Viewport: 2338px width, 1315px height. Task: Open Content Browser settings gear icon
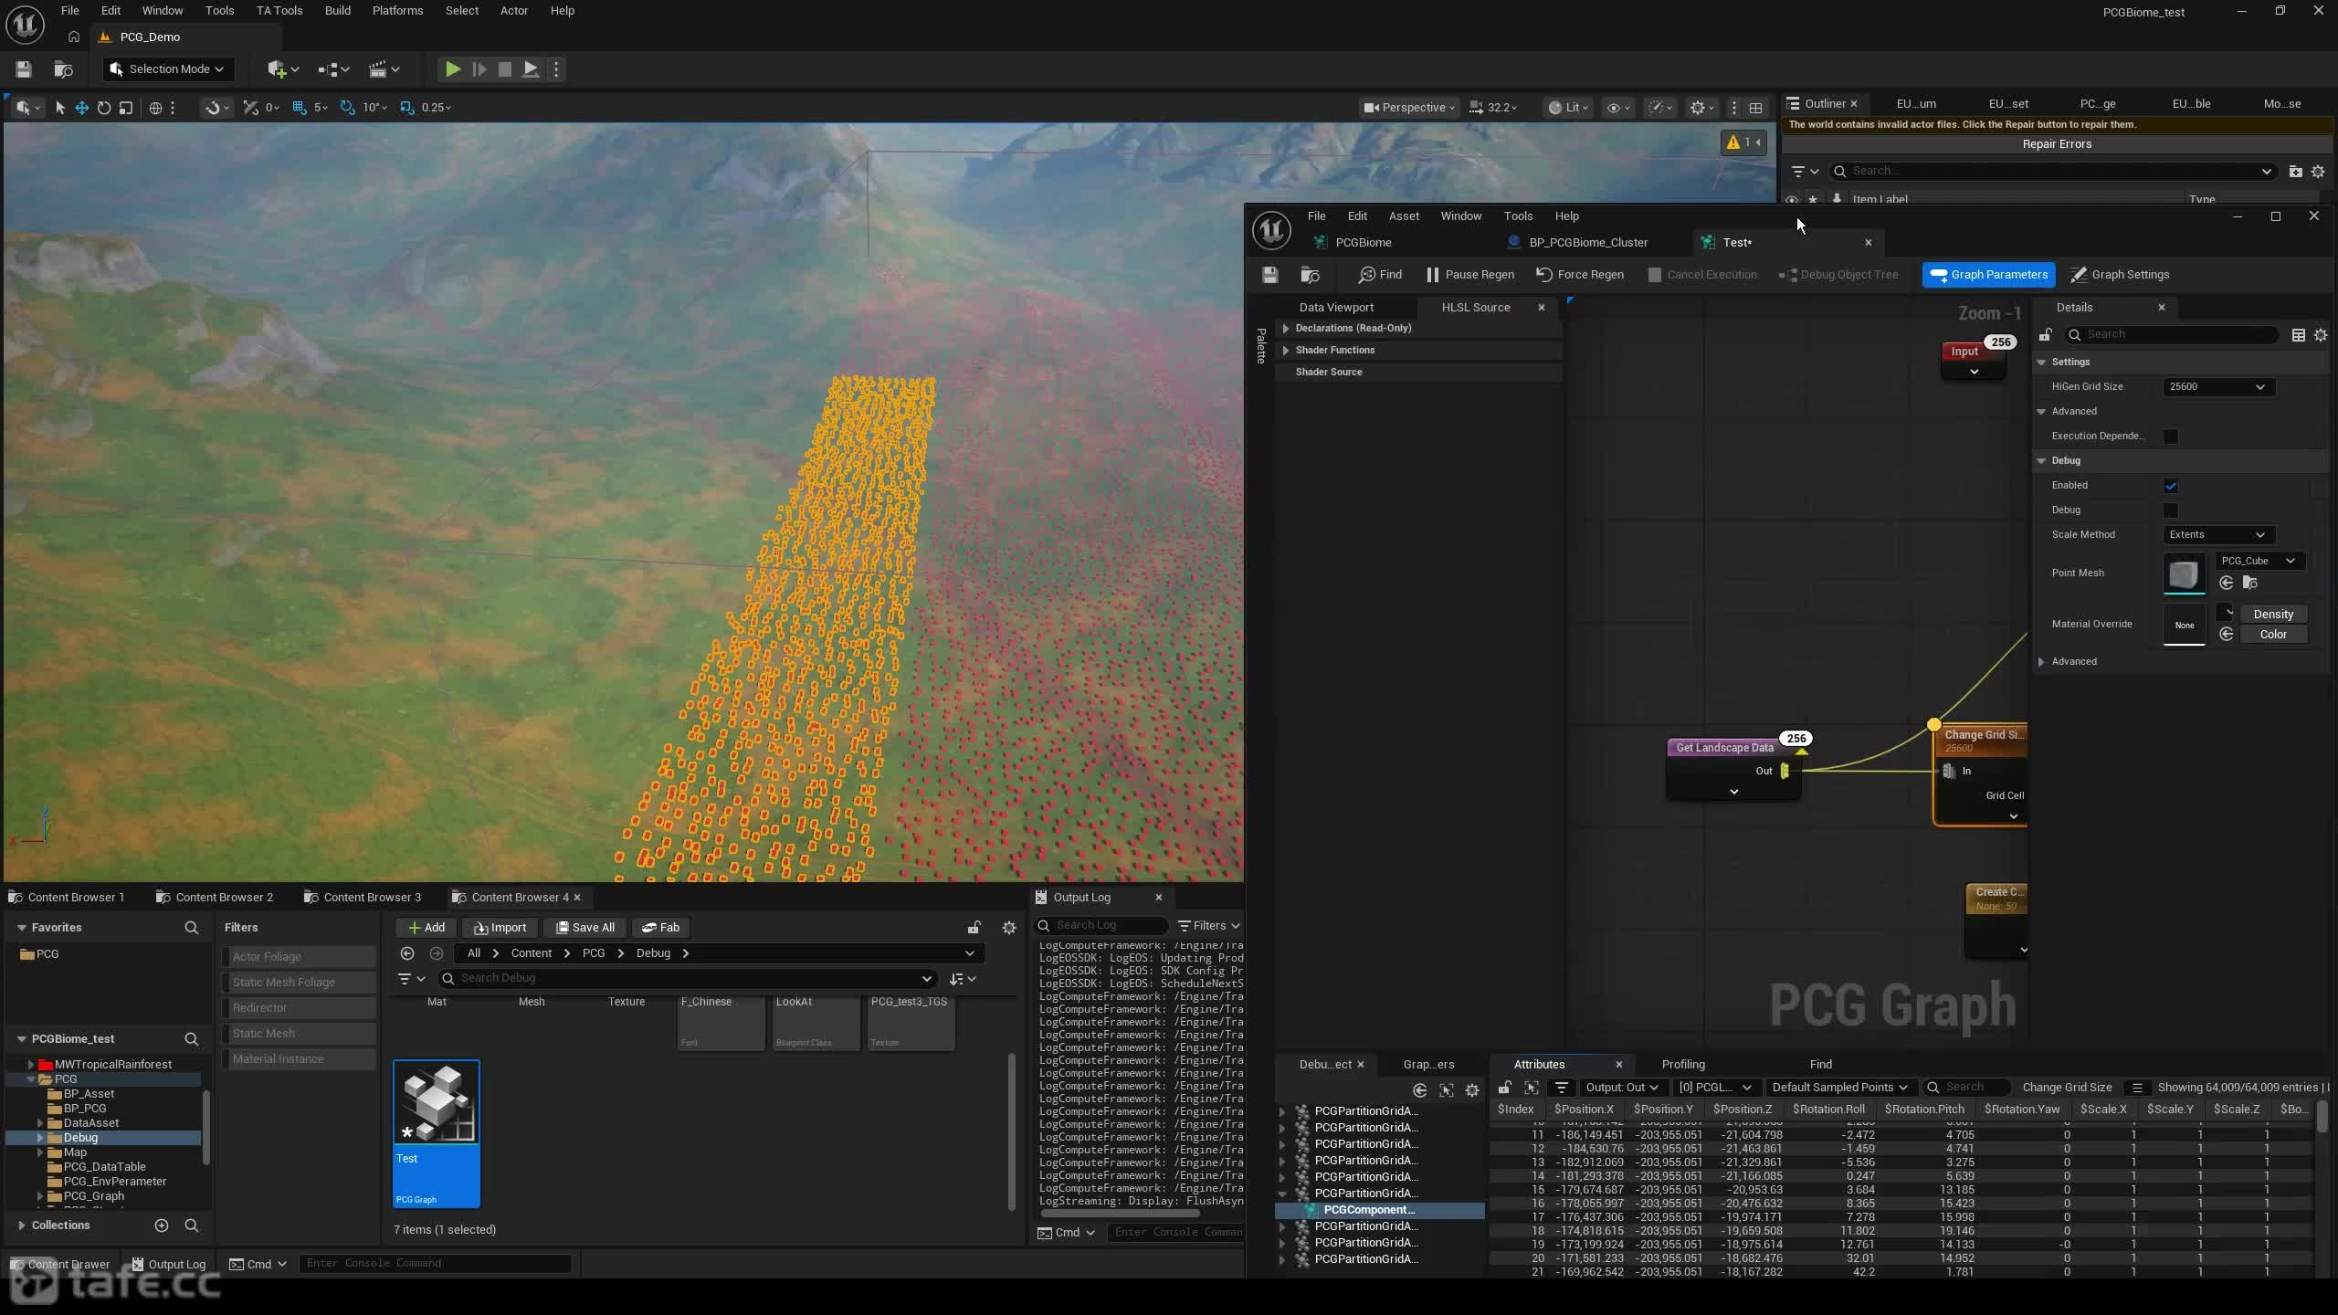1009,928
